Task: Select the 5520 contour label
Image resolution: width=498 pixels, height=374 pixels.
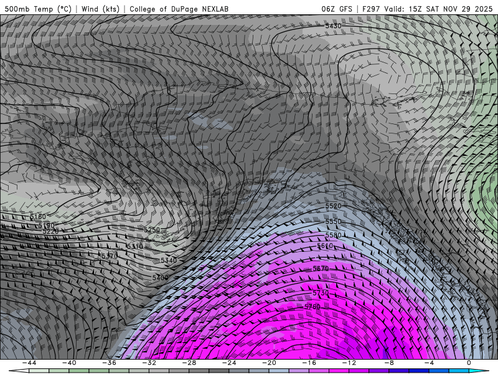Action: 333,206
